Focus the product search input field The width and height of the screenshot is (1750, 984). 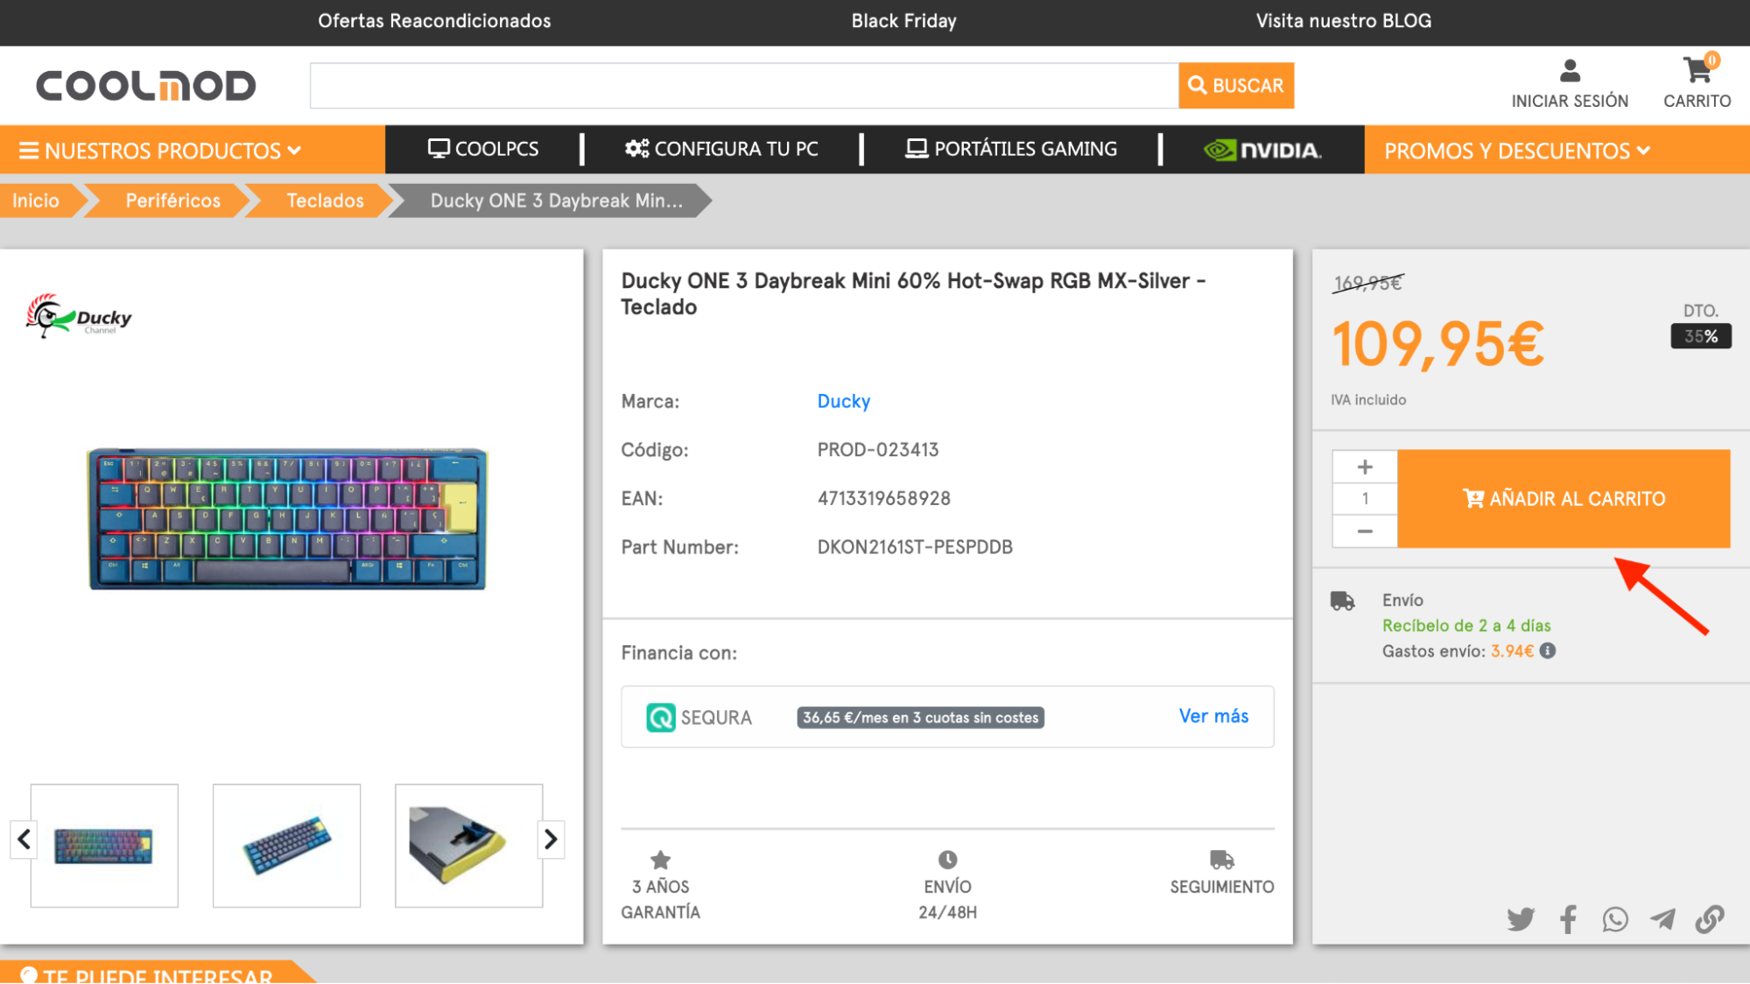(x=744, y=85)
